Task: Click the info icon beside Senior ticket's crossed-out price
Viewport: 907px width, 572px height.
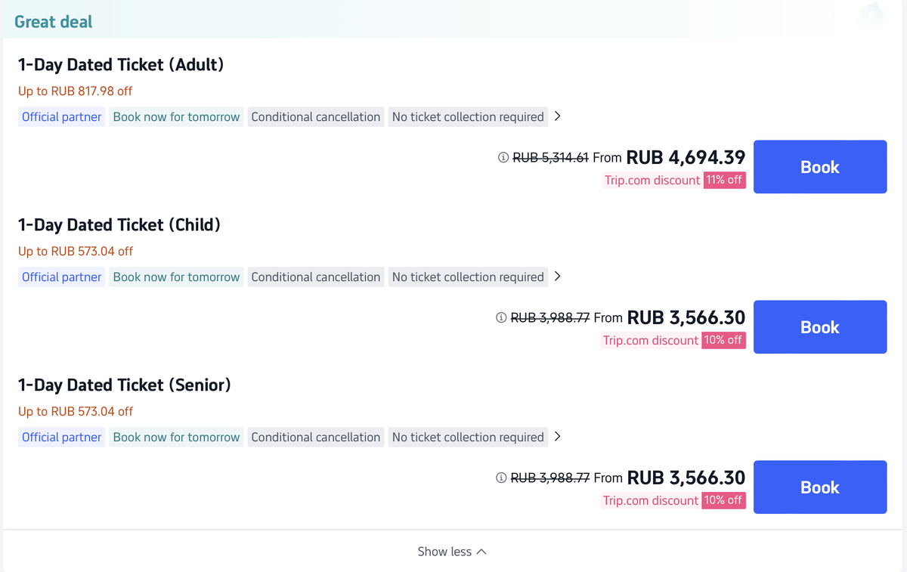Action: pyautogui.click(x=501, y=478)
